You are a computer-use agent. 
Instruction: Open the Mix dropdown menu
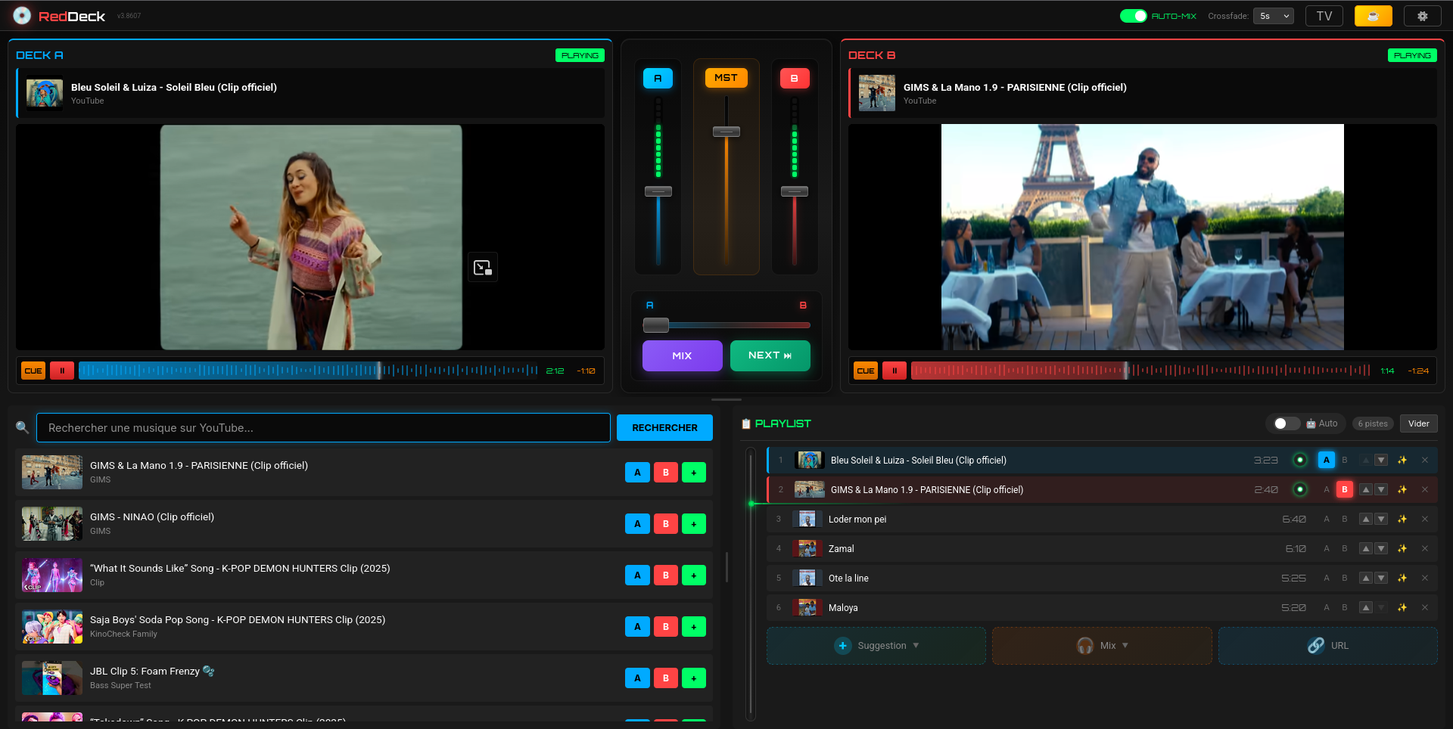point(1102,645)
